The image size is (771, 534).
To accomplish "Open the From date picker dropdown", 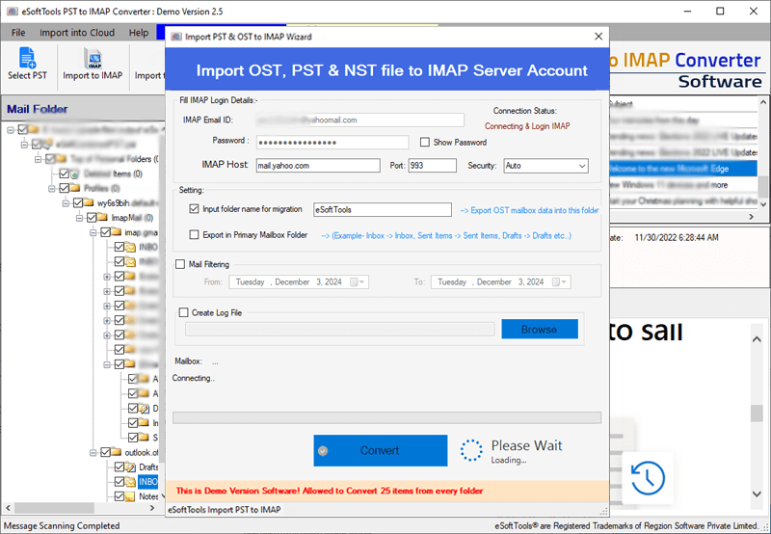I will (x=362, y=282).
